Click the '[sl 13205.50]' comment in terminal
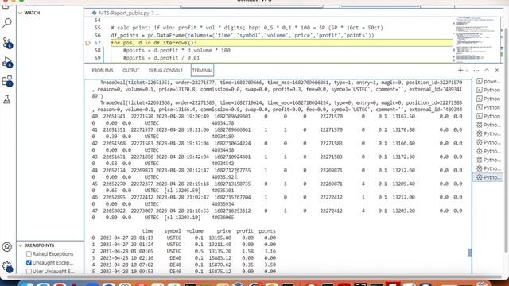The height and width of the screenshot is (286, 509). [x=182, y=191]
